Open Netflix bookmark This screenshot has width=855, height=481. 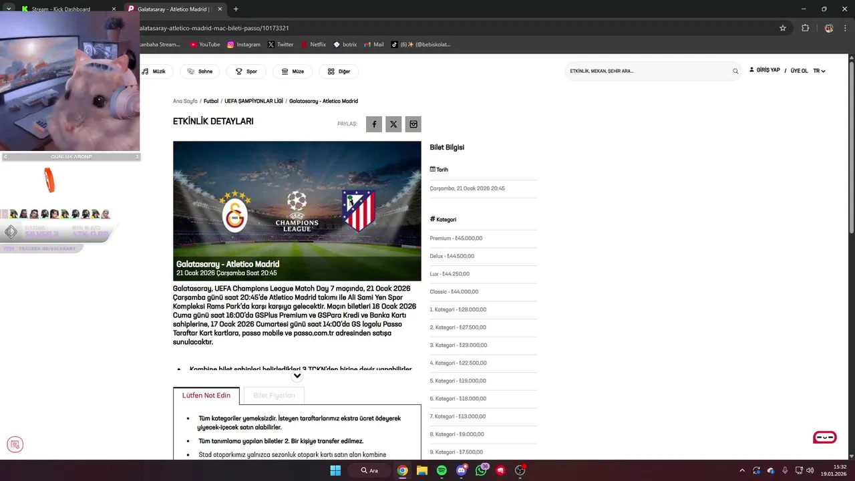(x=313, y=45)
